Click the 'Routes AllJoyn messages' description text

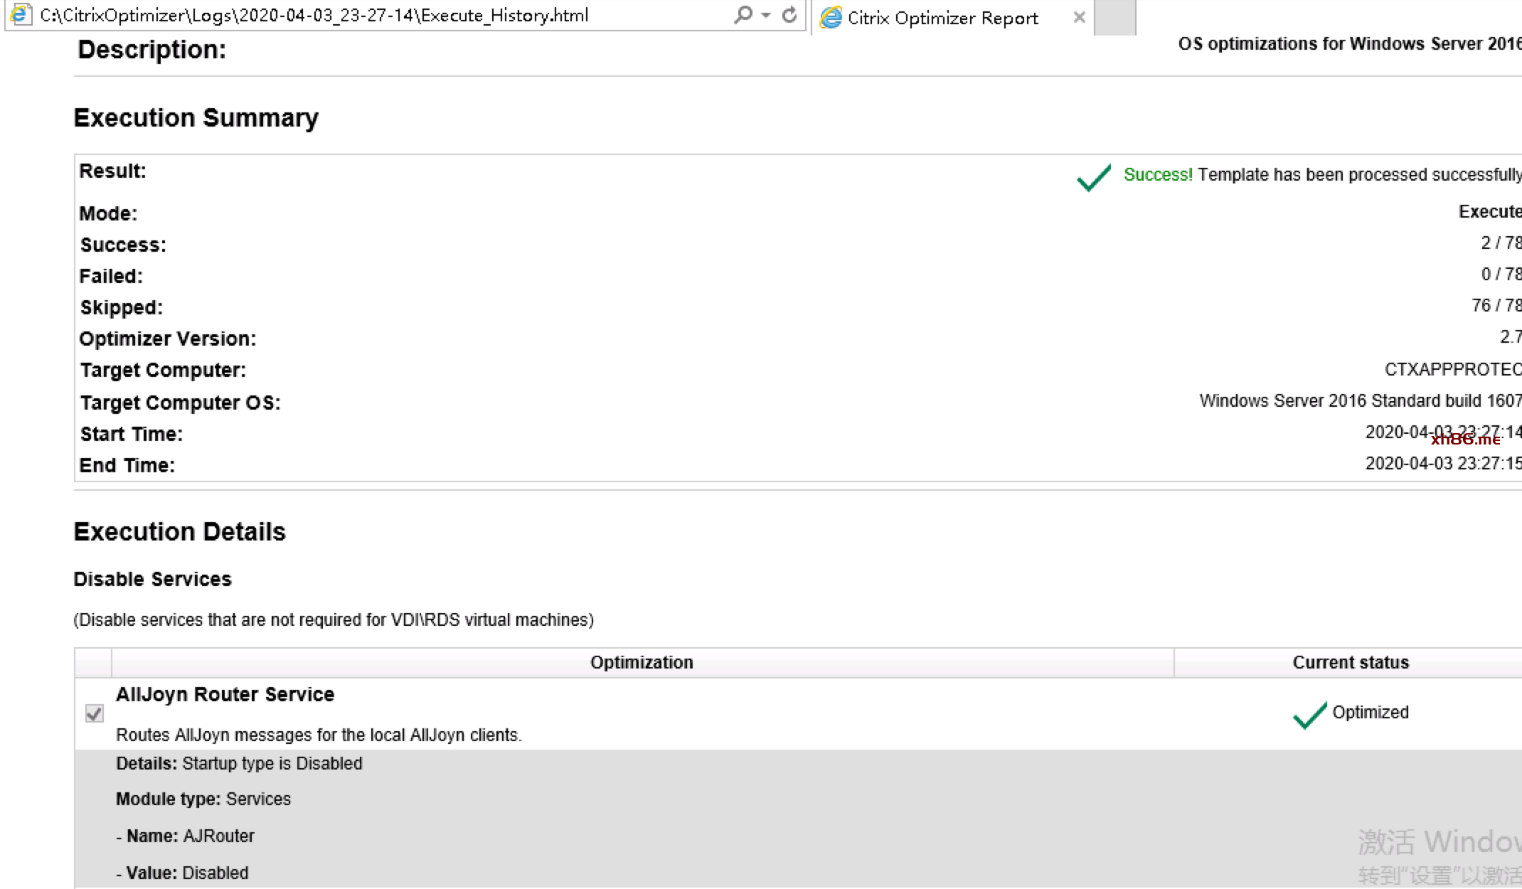(319, 735)
